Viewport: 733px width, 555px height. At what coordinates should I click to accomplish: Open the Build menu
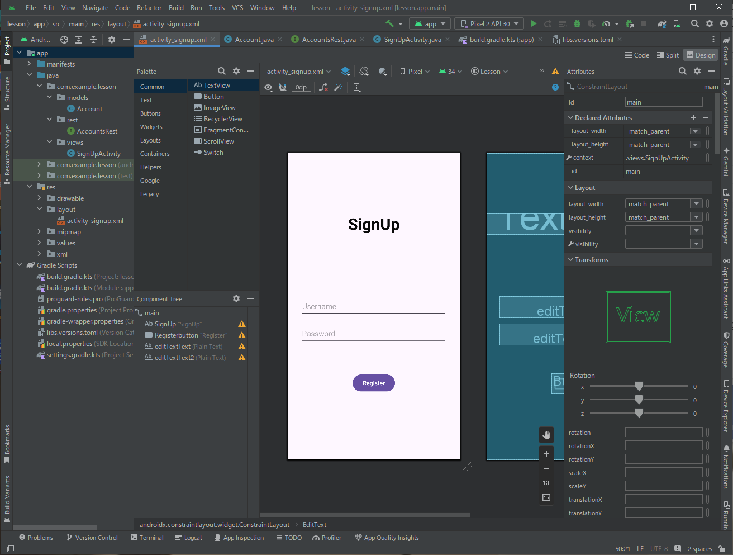(176, 7)
